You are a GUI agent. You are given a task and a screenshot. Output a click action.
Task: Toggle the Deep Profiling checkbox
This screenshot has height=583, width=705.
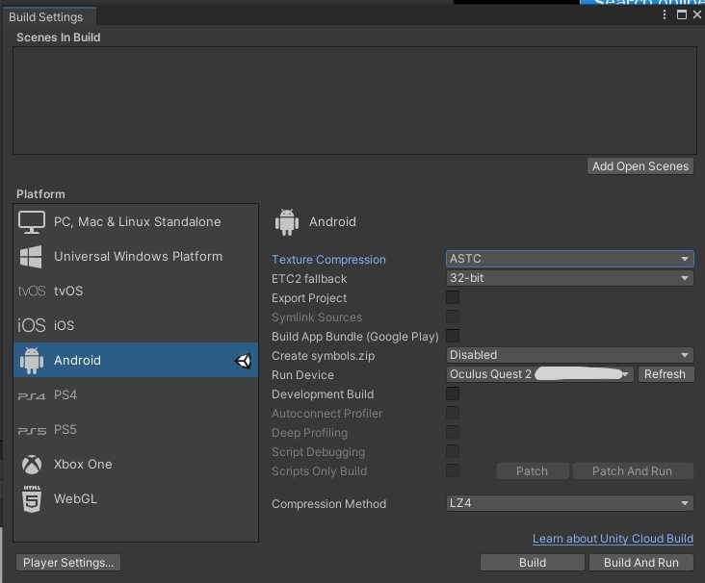click(453, 432)
